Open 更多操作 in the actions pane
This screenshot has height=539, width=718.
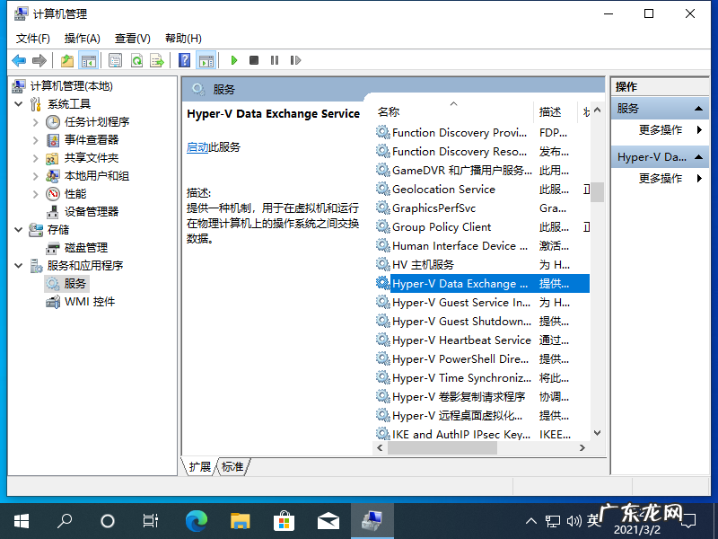[x=662, y=131]
